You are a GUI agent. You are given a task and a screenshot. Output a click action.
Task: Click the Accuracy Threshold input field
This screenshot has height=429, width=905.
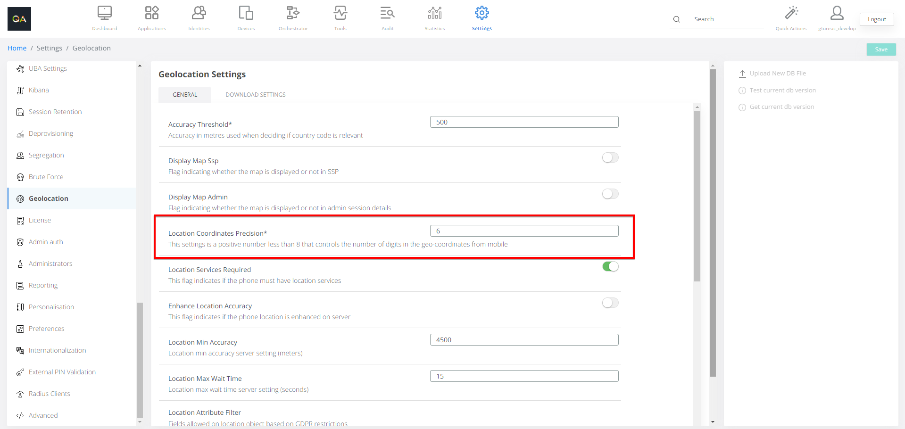(523, 122)
